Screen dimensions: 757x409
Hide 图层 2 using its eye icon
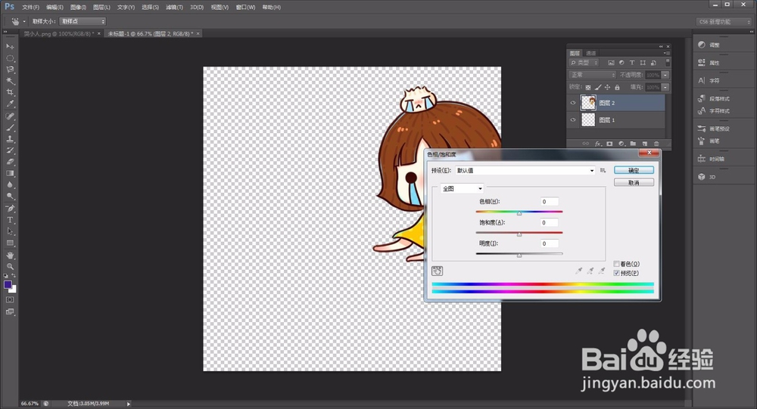573,103
